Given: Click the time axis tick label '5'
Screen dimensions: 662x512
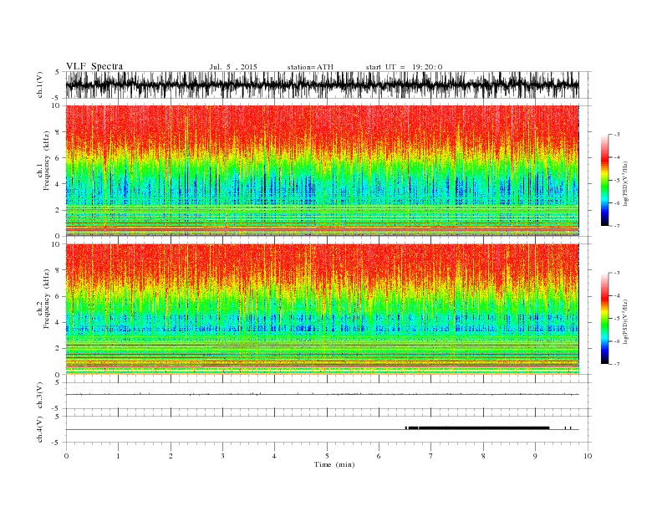Looking at the screenshot, I should coord(327,456).
